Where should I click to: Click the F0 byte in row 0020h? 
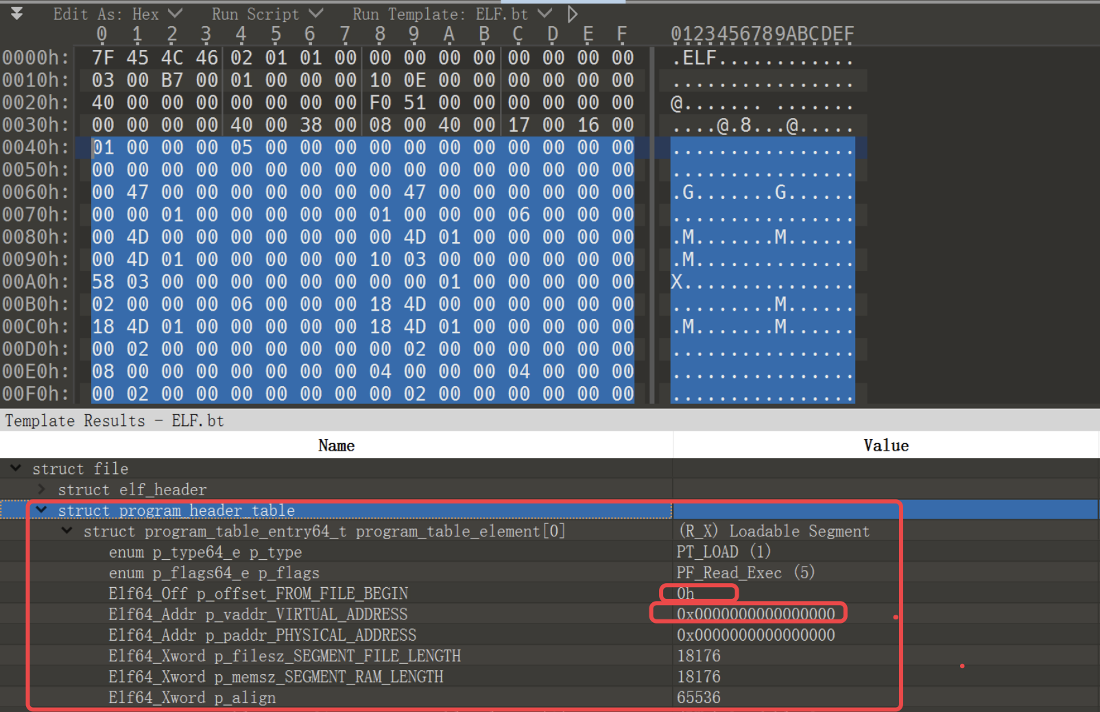point(380,103)
